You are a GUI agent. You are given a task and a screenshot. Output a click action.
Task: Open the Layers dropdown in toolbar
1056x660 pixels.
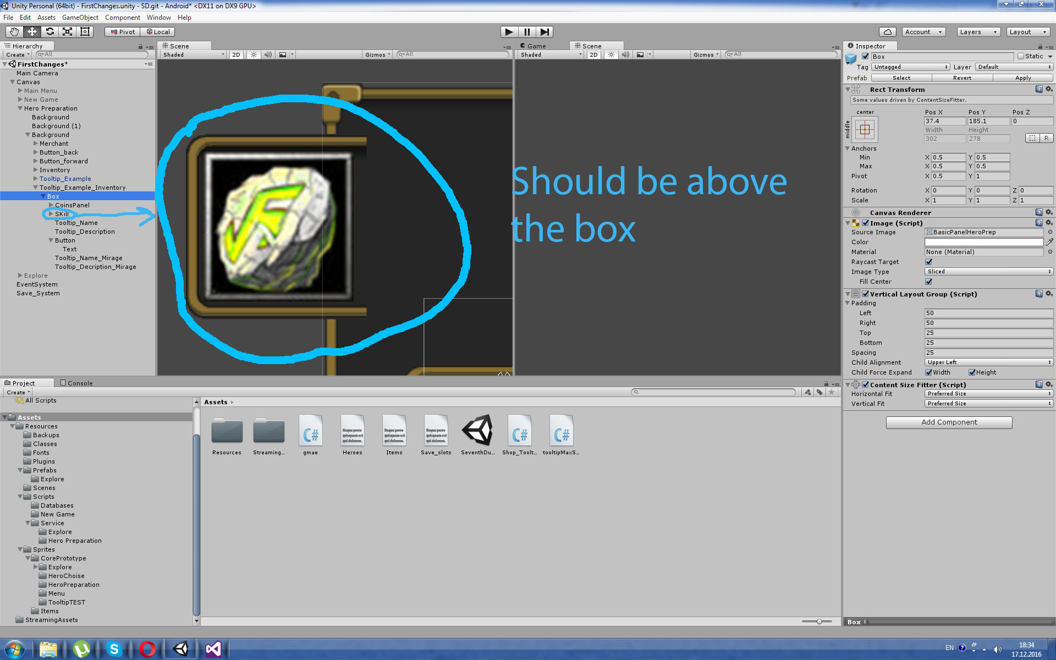click(x=978, y=32)
